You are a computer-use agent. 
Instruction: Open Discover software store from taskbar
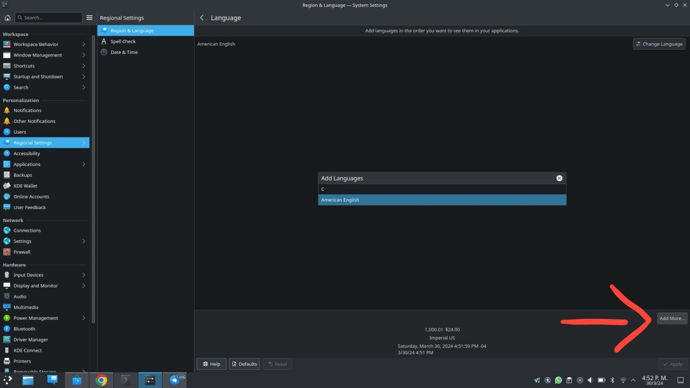coord(77,380)
